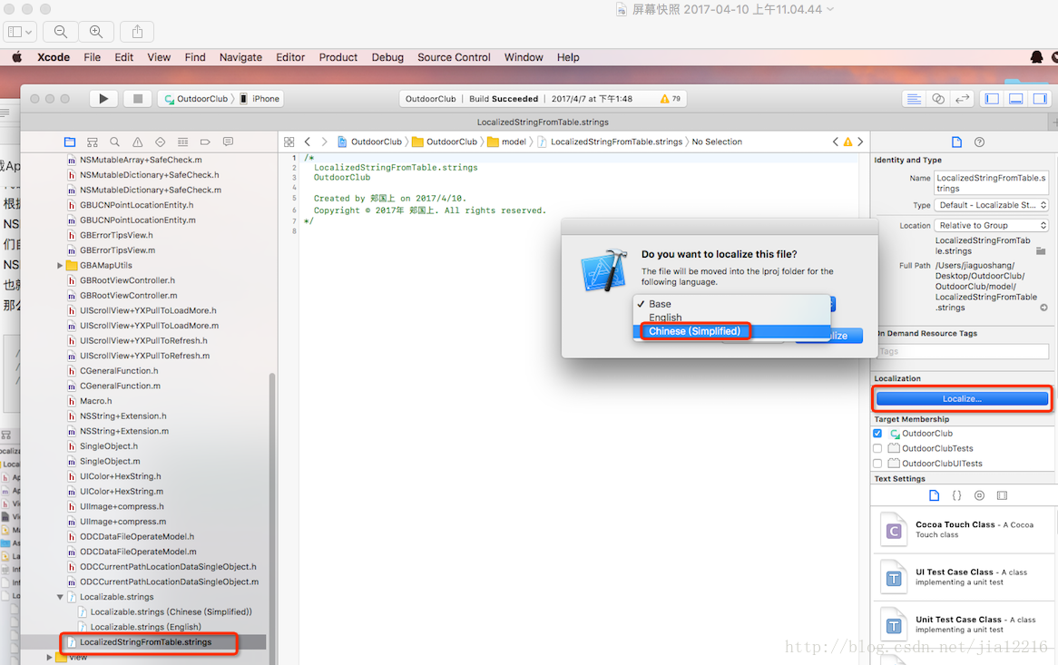
Task: Open the Source Control menu
Action: (454, 57)
